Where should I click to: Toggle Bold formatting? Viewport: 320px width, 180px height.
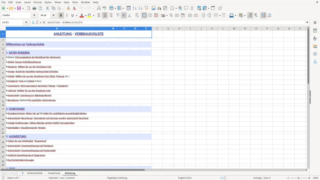coord(61,15)
